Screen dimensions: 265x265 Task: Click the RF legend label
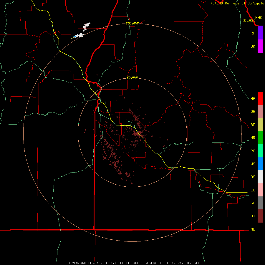coord(253,33)
